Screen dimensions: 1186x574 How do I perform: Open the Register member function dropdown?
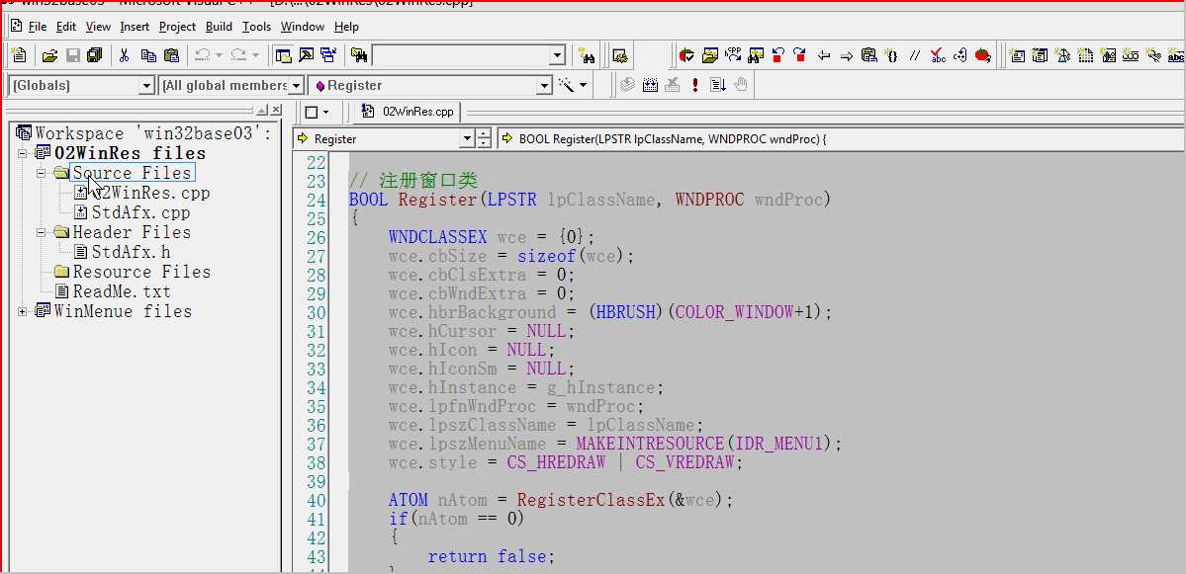[544, 85]
